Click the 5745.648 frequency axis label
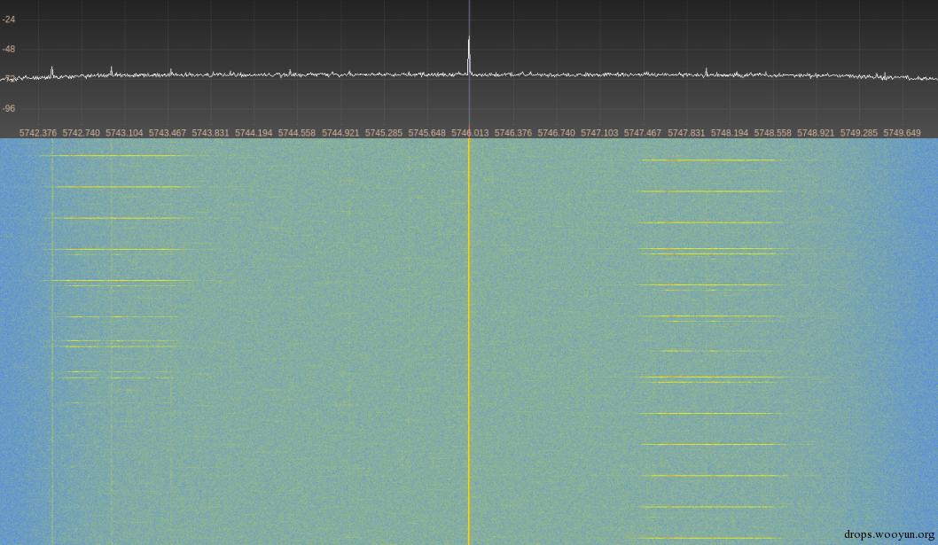This screenshot has height=545, width=938. [x=426, y=133]
